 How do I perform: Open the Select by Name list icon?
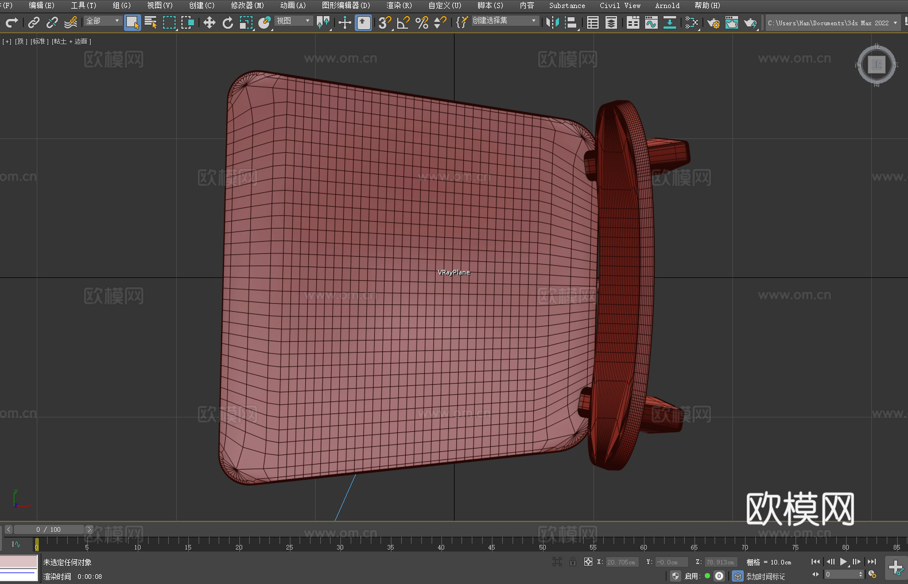pos(151,22)
